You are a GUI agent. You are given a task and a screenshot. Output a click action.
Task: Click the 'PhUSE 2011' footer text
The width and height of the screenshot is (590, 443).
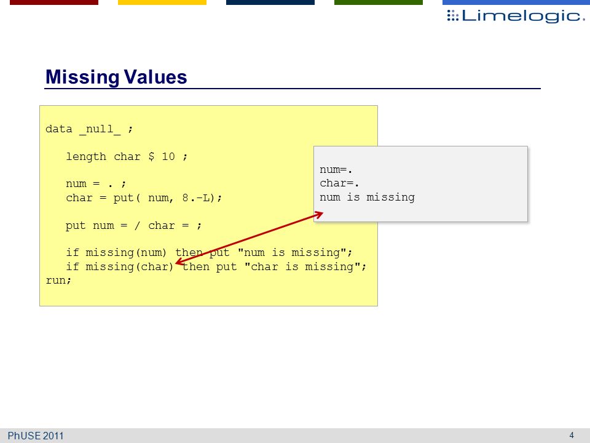[36, 436]
